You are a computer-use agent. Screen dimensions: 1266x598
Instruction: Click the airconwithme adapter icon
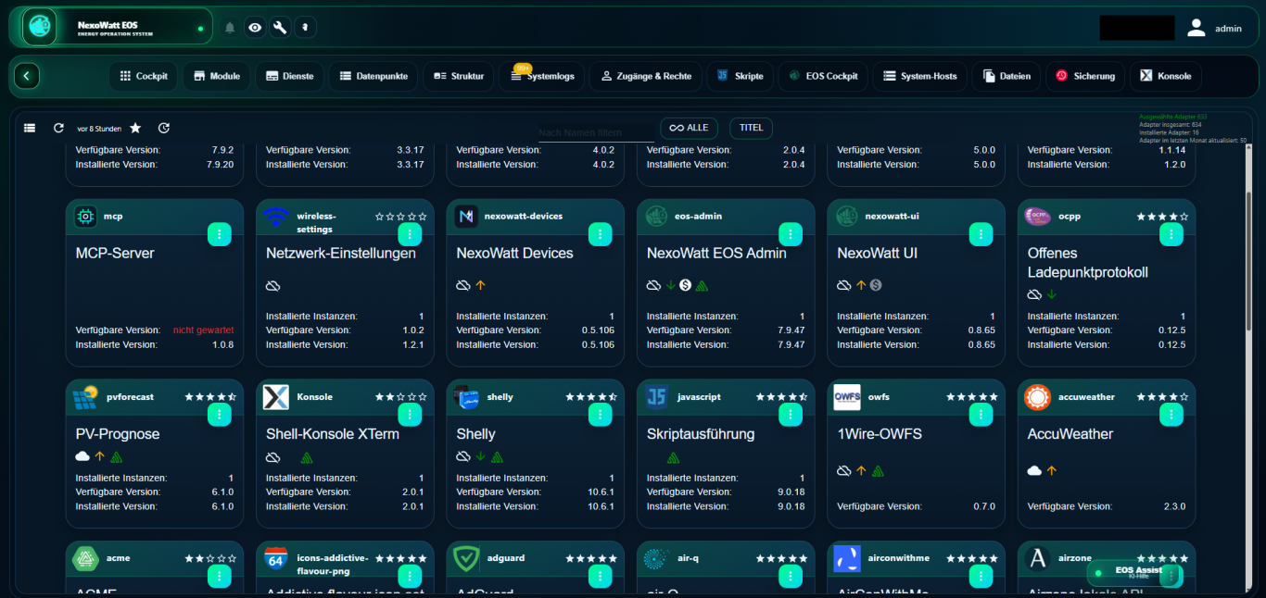click(x=847, y=559)
